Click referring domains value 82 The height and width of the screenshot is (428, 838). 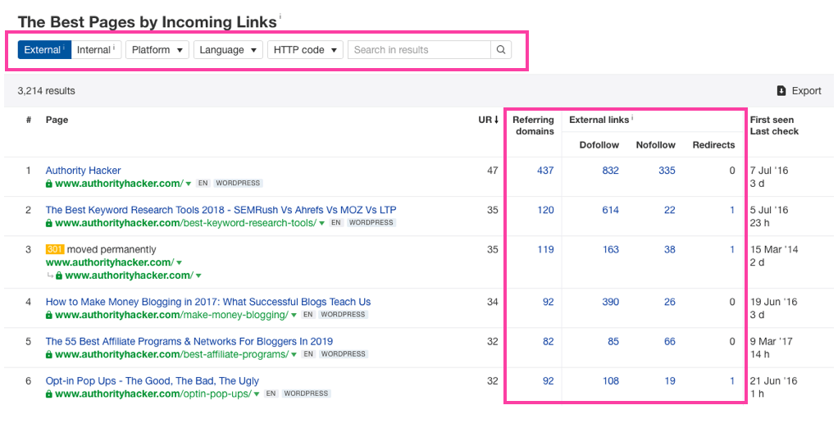tap(549, 341)
